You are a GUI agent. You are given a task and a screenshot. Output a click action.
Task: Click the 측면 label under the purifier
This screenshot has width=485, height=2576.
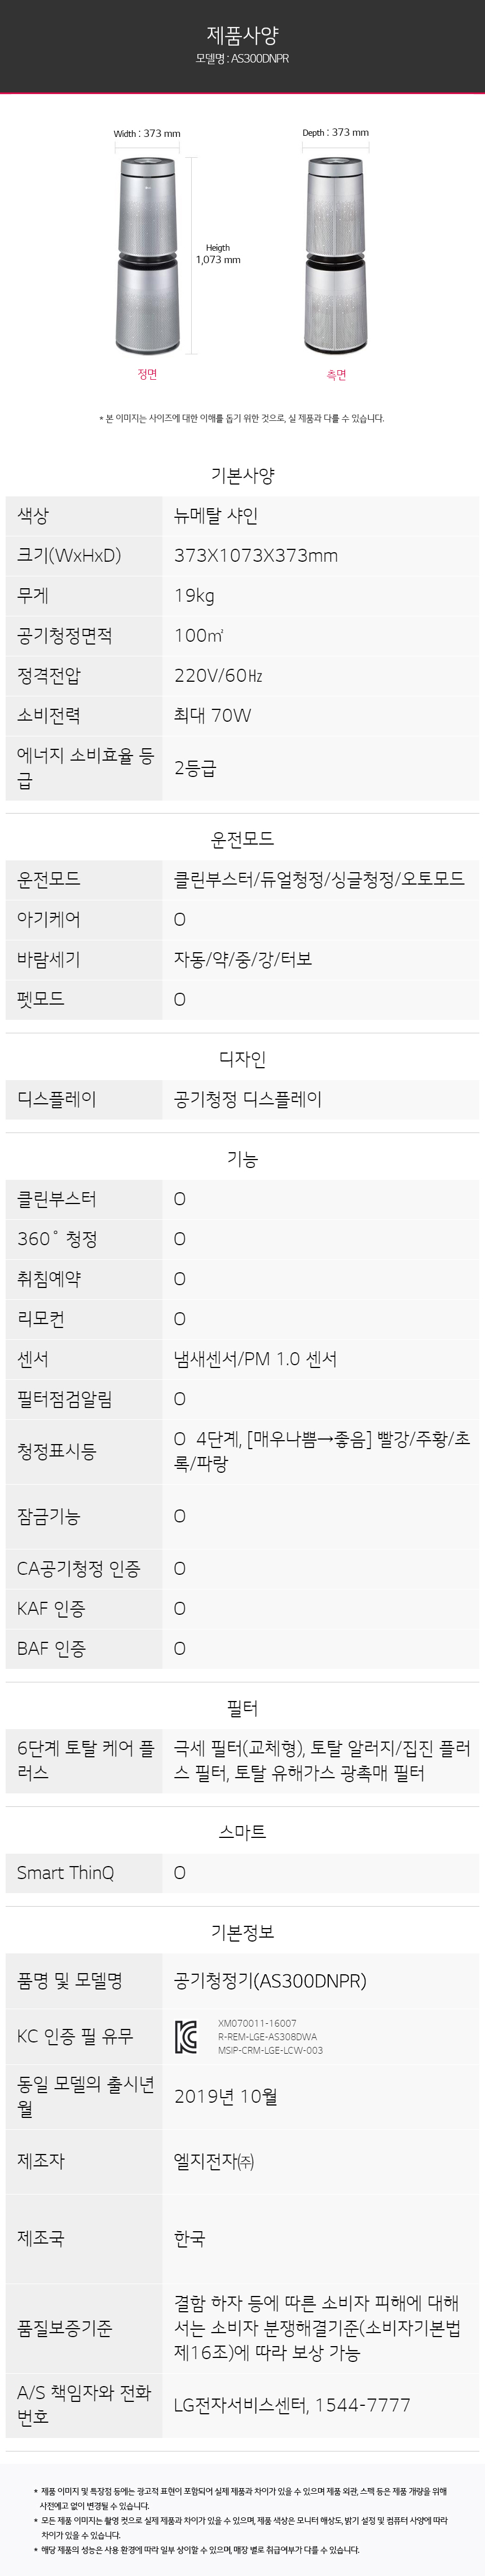click(336, 375)
